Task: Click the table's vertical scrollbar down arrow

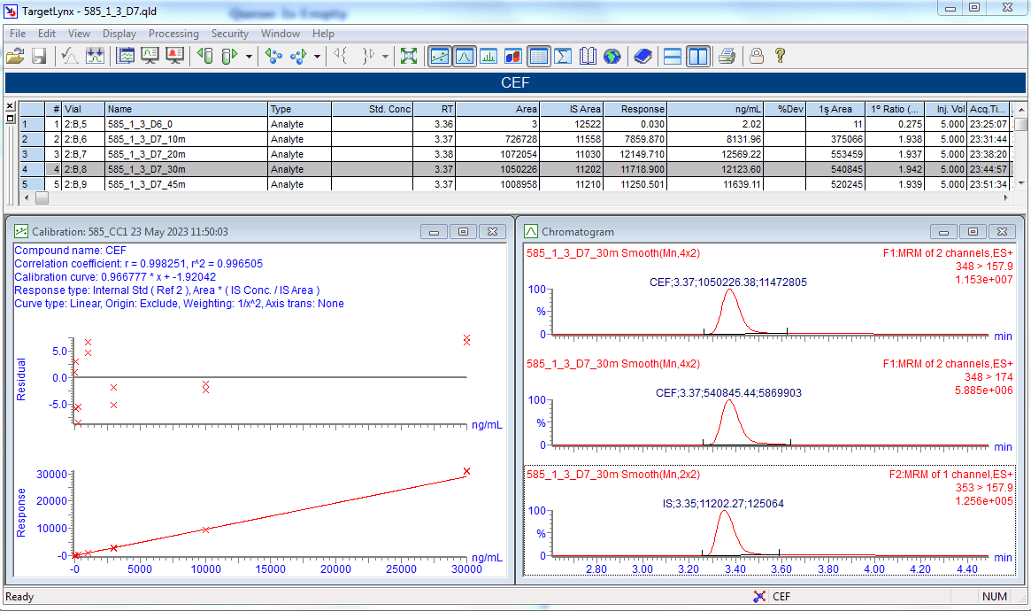Action: [1020, 183]
